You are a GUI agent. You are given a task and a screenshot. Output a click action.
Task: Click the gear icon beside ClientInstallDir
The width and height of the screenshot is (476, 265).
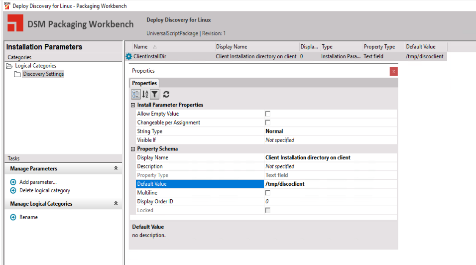point(129,57)
